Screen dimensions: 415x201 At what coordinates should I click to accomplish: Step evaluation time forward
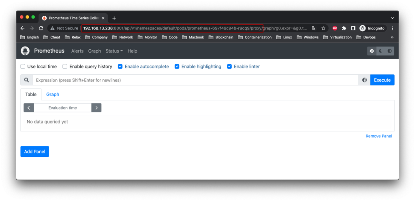pyautogui.click(x=96, y=108)
